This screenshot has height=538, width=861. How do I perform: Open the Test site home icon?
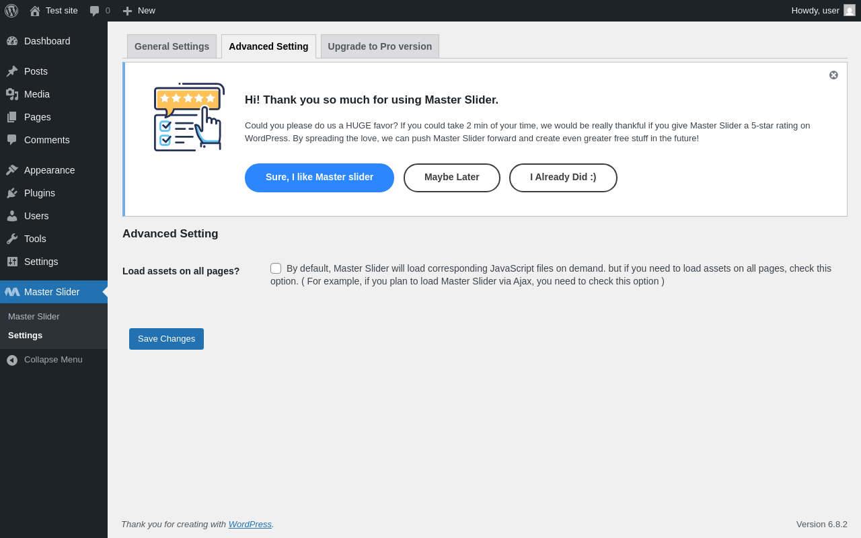pyautogui.click(x=35, y=11)
